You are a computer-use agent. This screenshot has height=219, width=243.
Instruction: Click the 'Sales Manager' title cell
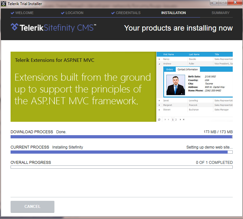[222, 110]
